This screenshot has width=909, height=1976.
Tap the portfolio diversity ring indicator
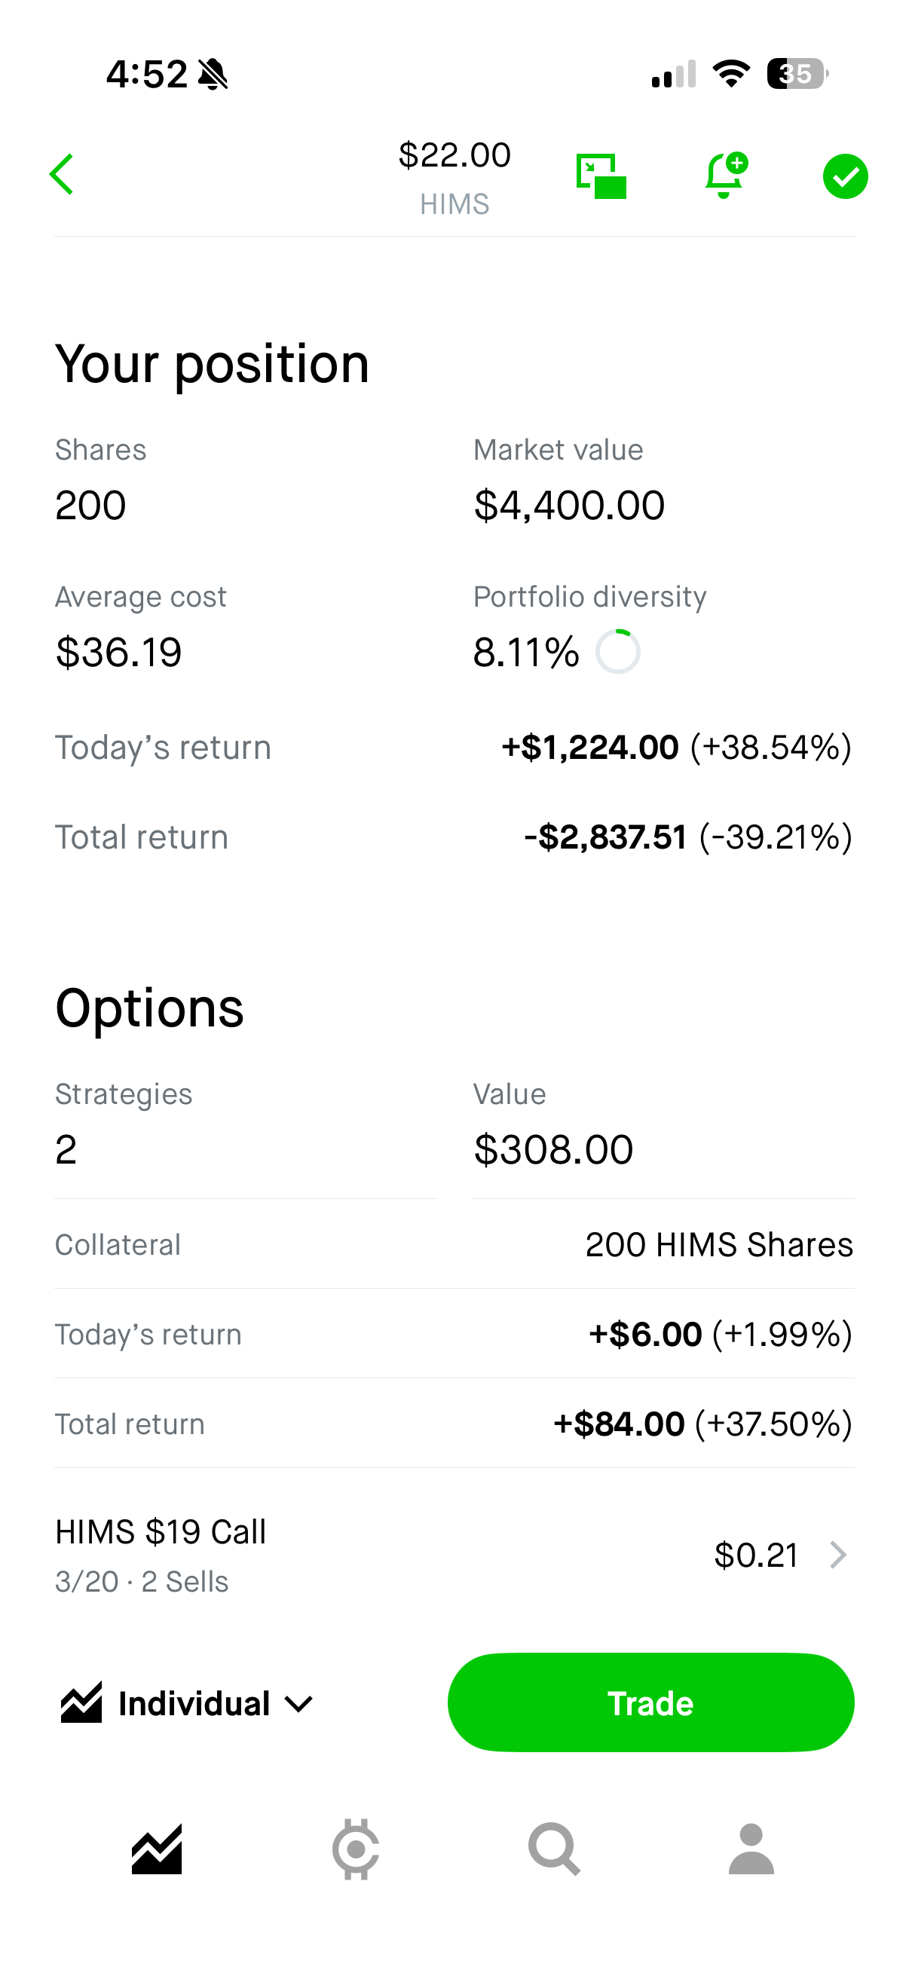tap(618, 652)
